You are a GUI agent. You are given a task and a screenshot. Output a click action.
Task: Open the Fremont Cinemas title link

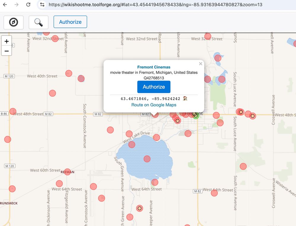click(x=154, y=67)
